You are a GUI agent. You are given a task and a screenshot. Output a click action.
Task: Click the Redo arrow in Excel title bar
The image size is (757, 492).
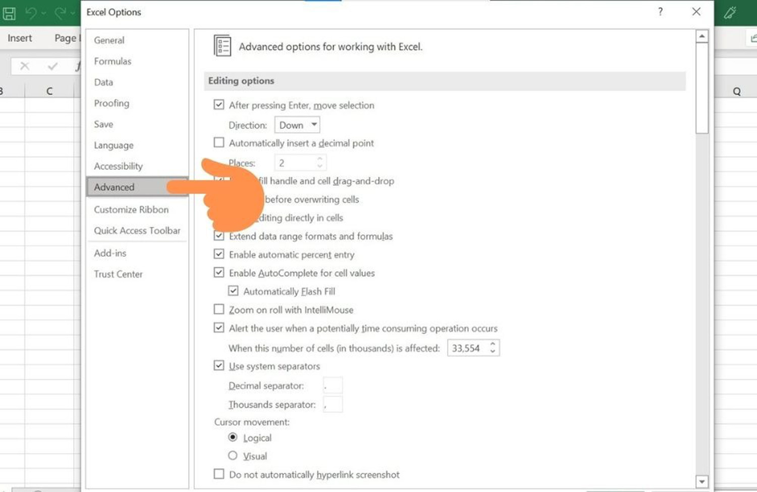[60, 13]
